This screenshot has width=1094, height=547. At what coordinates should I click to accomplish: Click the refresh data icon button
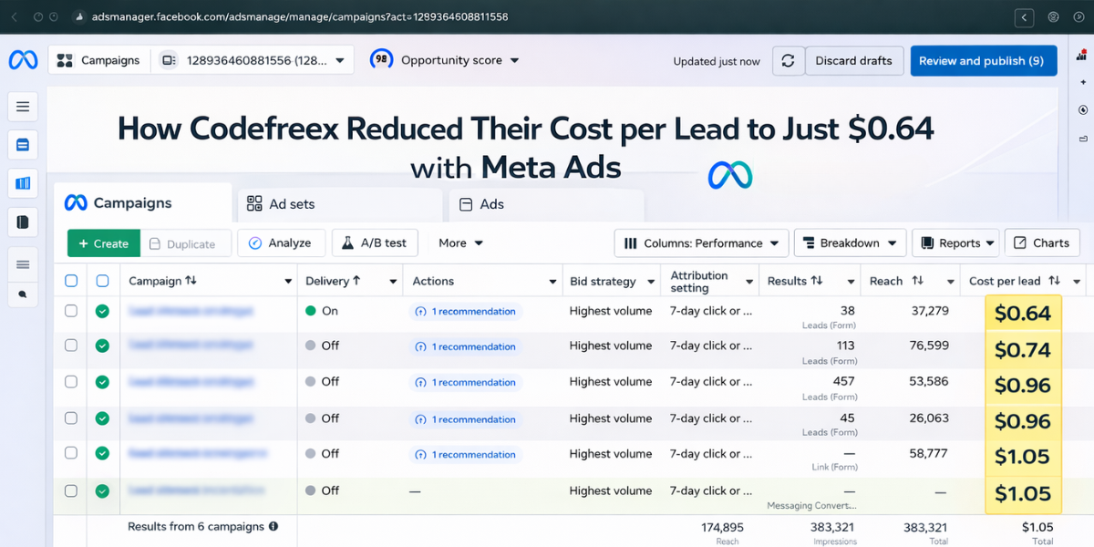click(788, 61)
